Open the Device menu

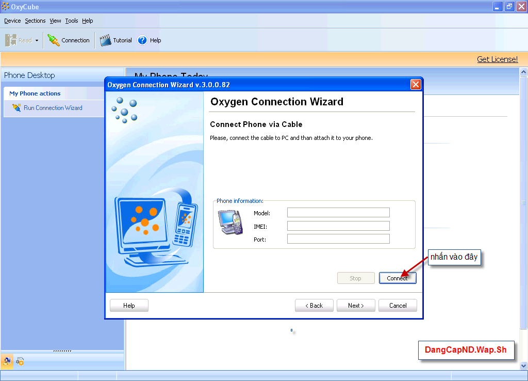click(12, 21)
